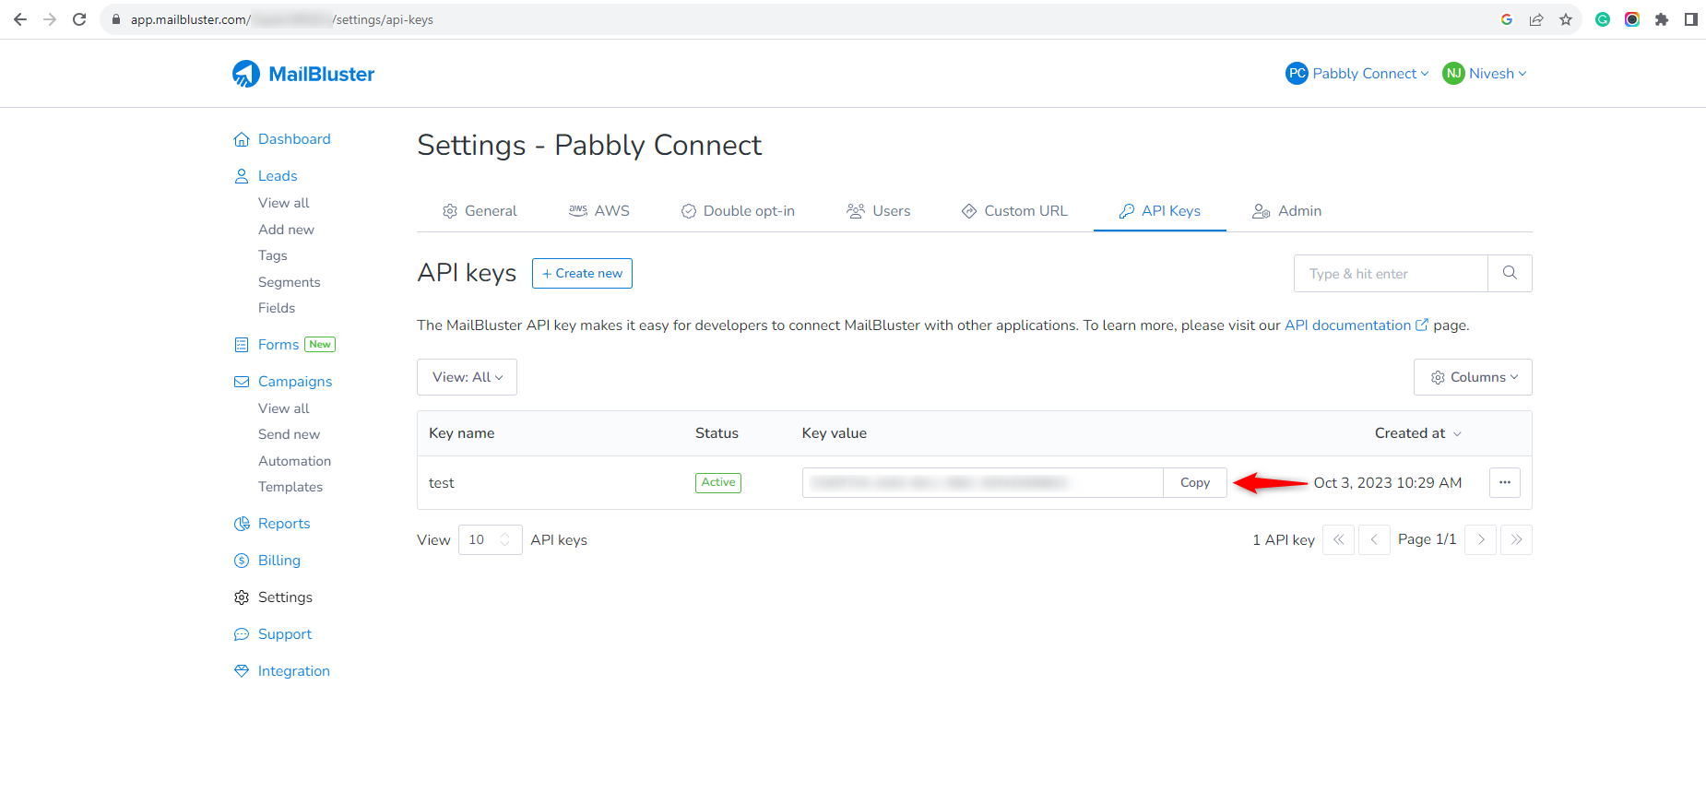Open the three-dot row actions menu
Screen dimensions: 1706x792
point(1505,482)
